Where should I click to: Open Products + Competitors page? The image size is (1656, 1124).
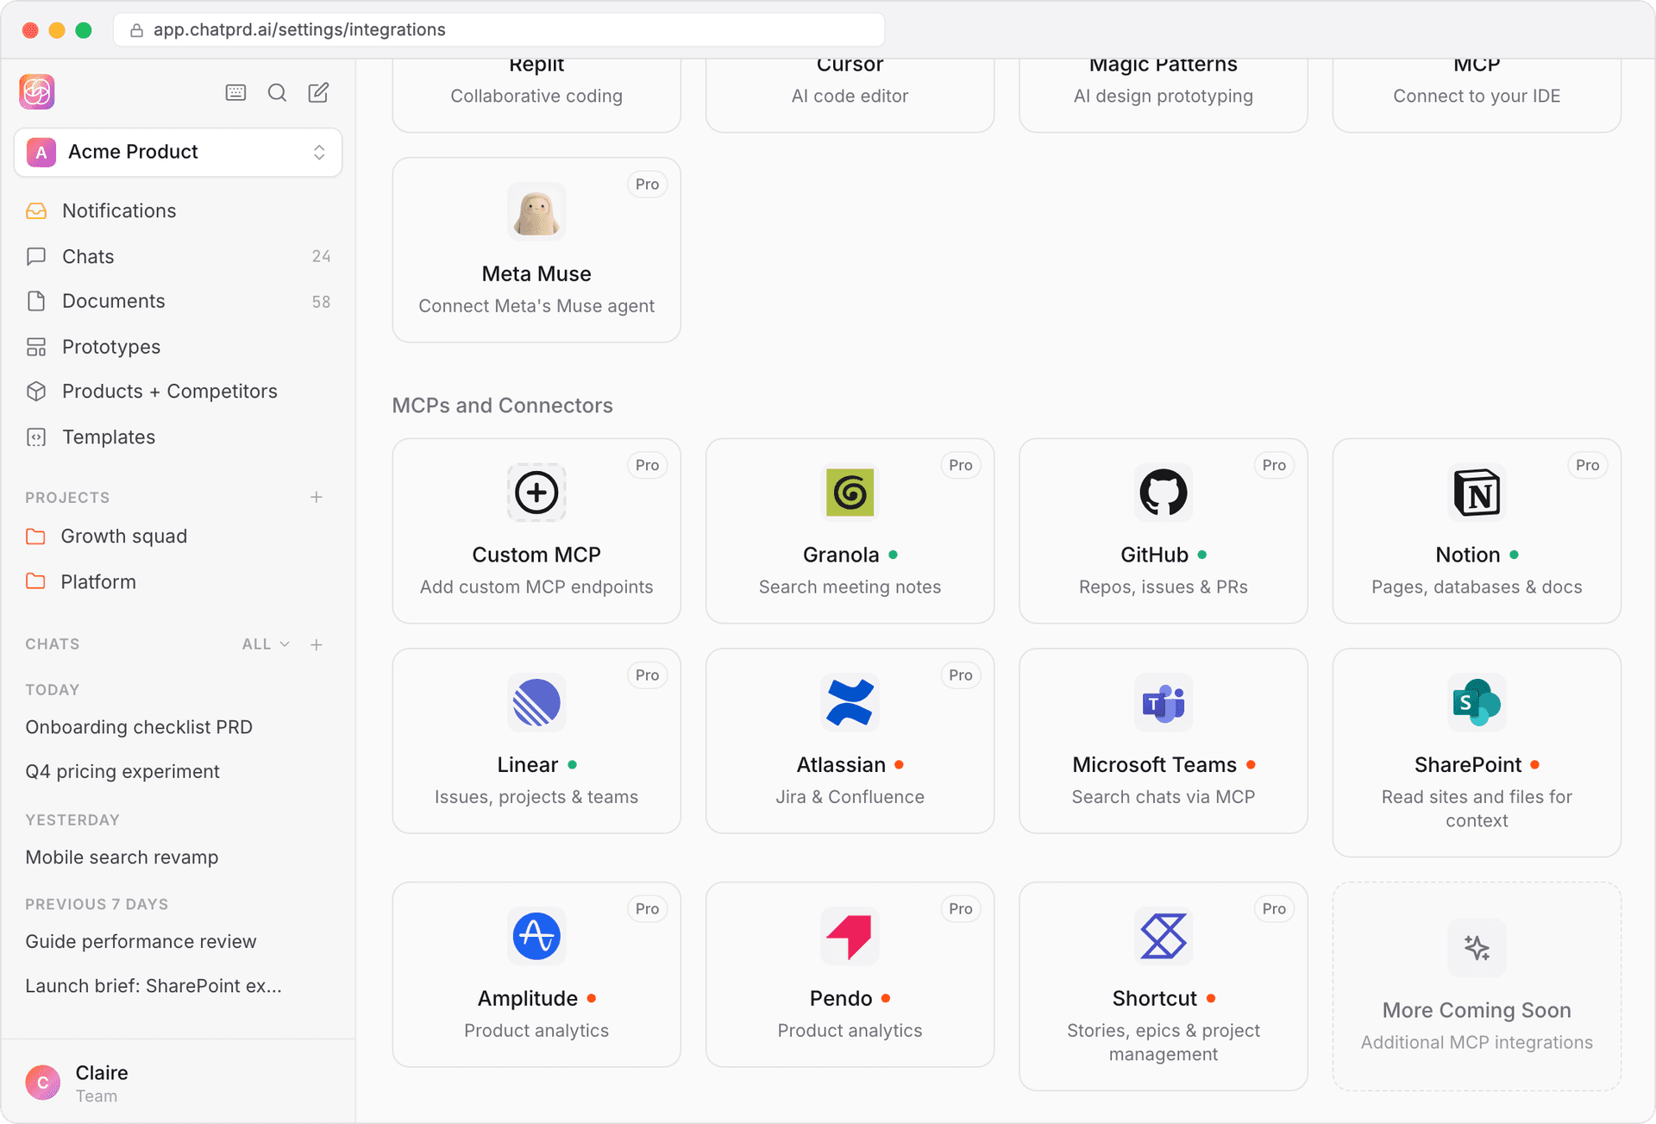(x=179, y=392)
